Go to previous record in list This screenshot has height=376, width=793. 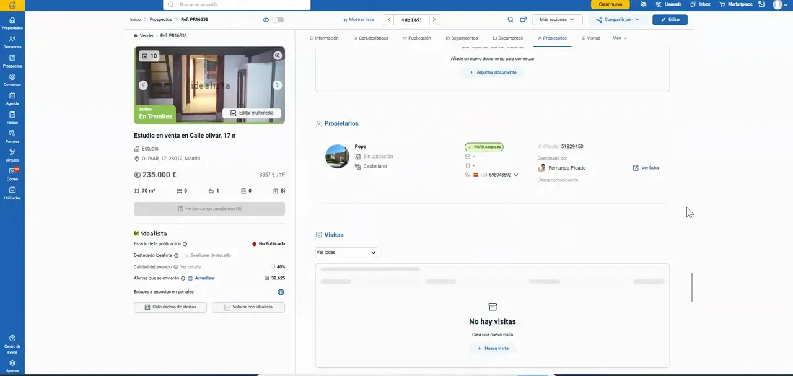[389, 20]
